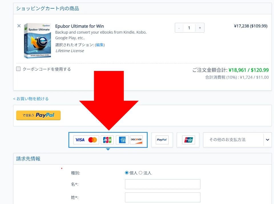The width and height of the screenshot is (274, 204).
Task: Enable the coupon code checkbox
Action: (x=19, y=69)
